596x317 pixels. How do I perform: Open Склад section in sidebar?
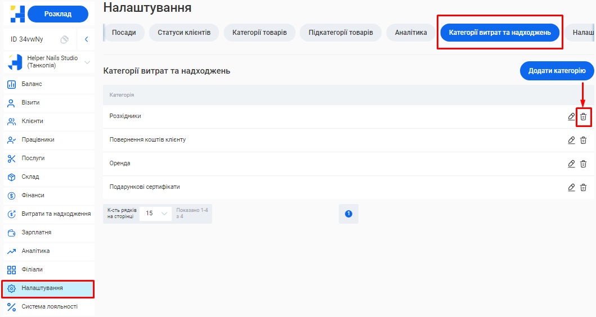(30, 177)
